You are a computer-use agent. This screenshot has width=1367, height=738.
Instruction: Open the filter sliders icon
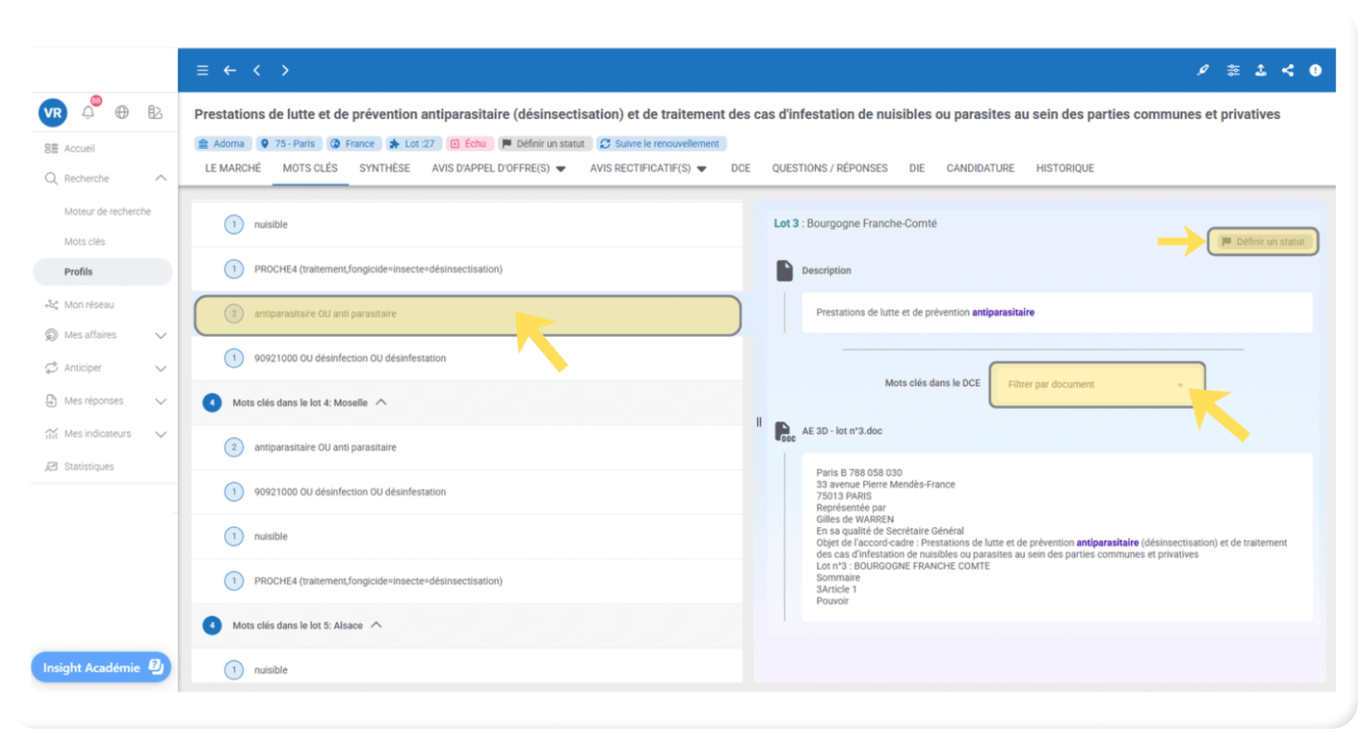[x=1233, y=70]
